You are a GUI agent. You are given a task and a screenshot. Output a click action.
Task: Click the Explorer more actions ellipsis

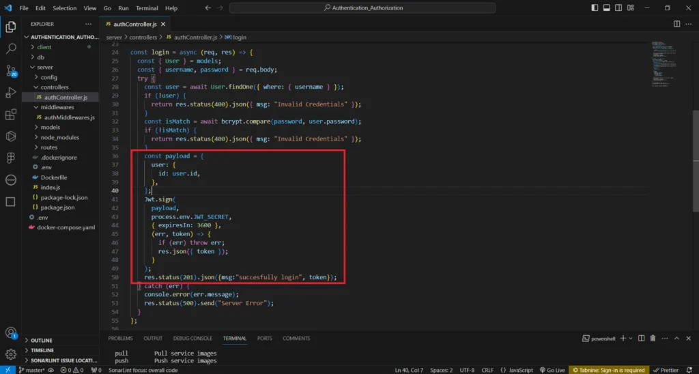[x=88, y=24]
